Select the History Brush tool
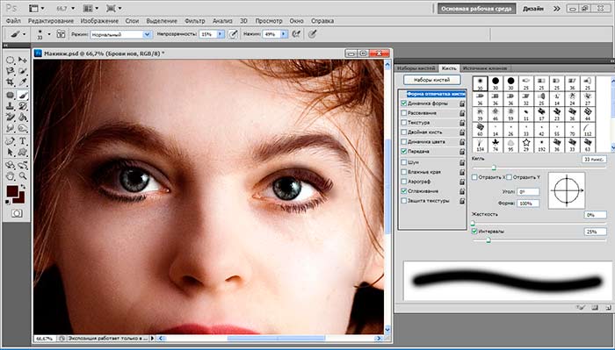This screenshot has width=615, height=350. coord(23,106)
